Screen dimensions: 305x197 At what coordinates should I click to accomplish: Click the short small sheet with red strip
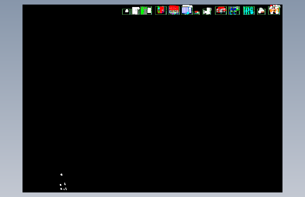click(197, 13)
